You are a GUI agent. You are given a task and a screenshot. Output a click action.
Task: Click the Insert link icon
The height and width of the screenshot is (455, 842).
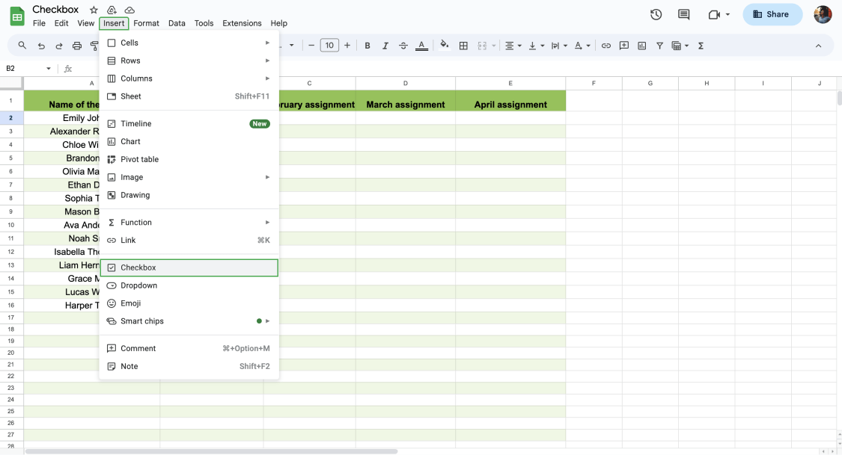pyautogui.click(x=605, y=45)
